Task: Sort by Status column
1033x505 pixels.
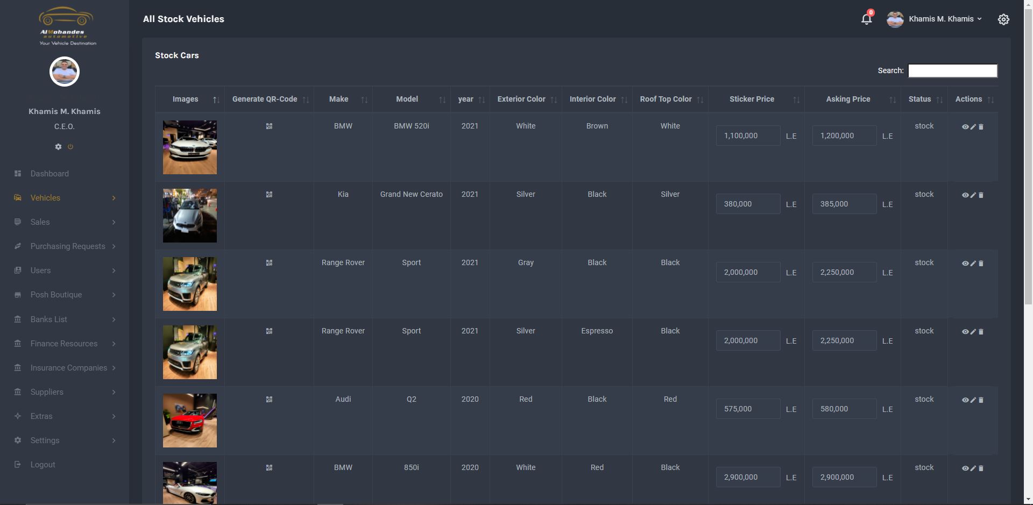Action: pyautogui.click(x=924, y=99)
